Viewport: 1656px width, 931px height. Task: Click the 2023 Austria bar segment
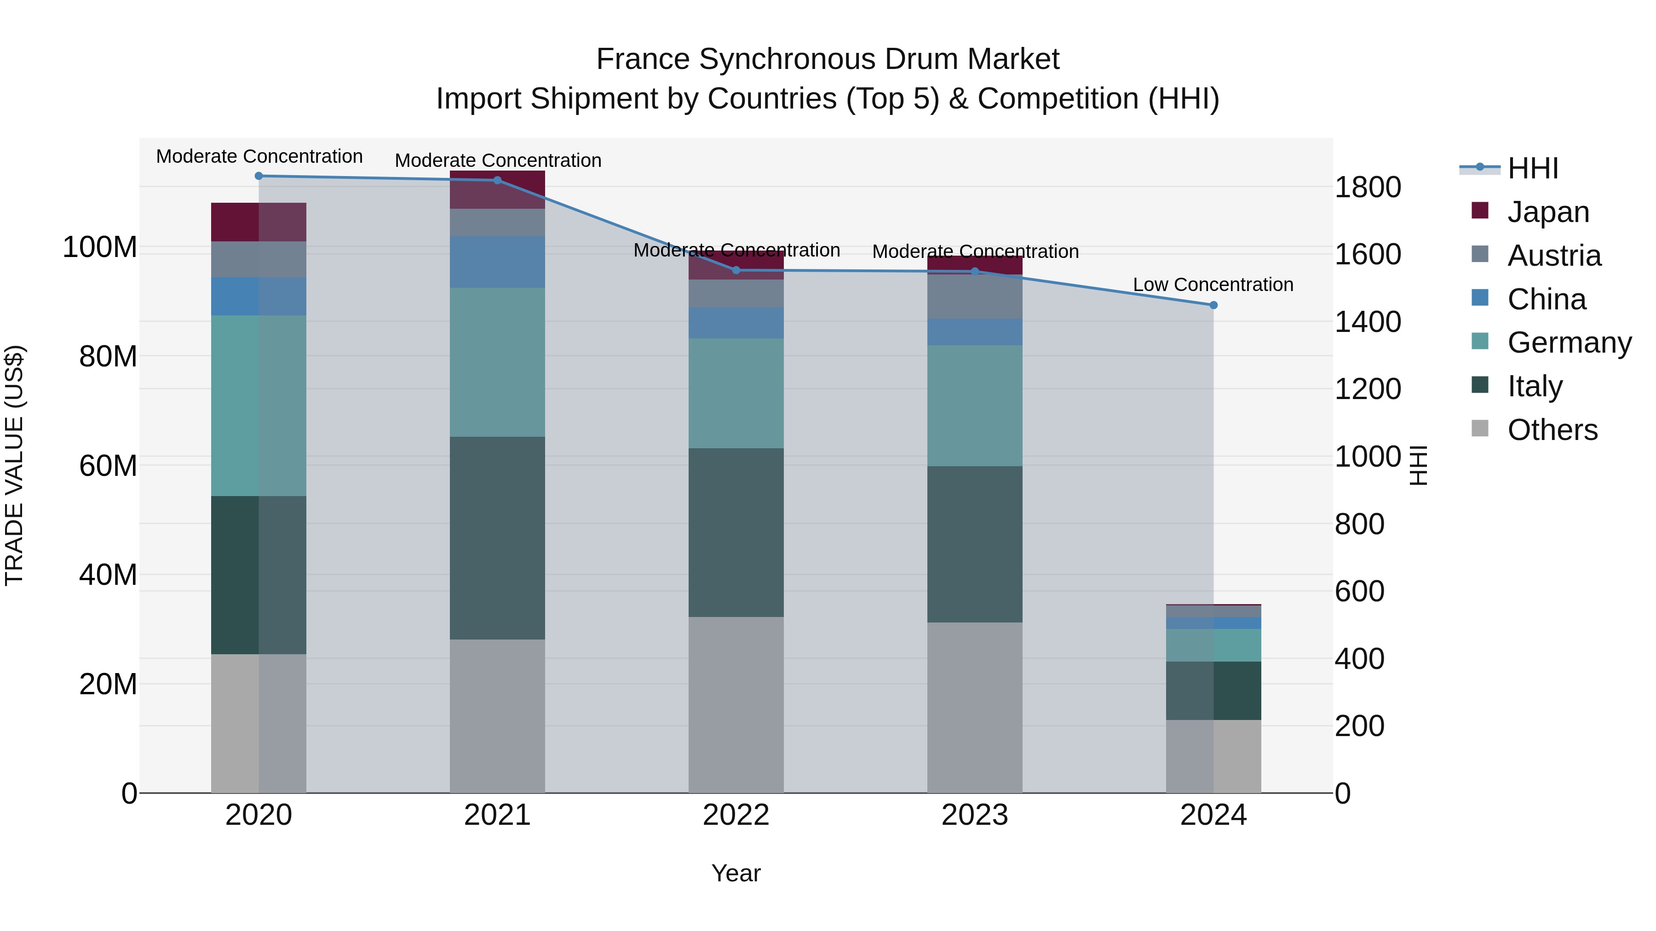tap(975, 297)
